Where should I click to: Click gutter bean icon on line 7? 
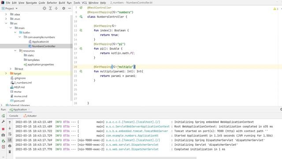coord(81,8)
